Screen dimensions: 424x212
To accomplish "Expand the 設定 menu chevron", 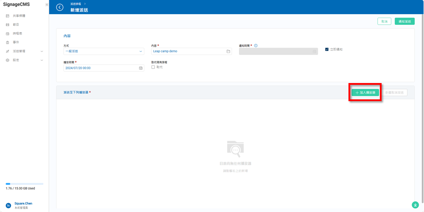I will [42, 60].
